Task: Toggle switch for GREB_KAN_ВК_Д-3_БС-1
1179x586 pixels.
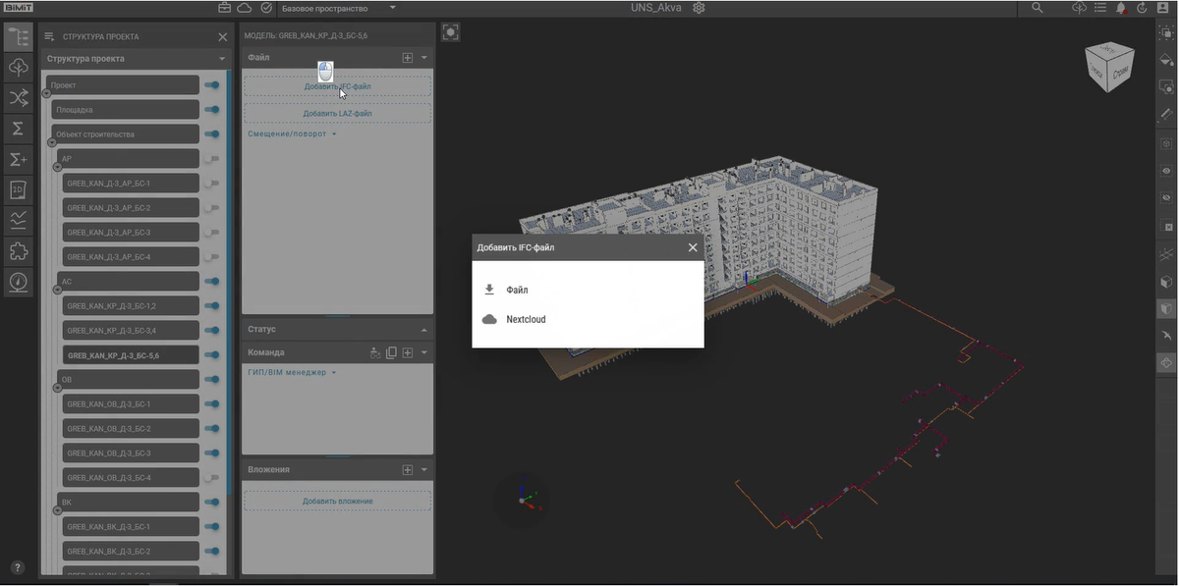Action: point(211,527)
